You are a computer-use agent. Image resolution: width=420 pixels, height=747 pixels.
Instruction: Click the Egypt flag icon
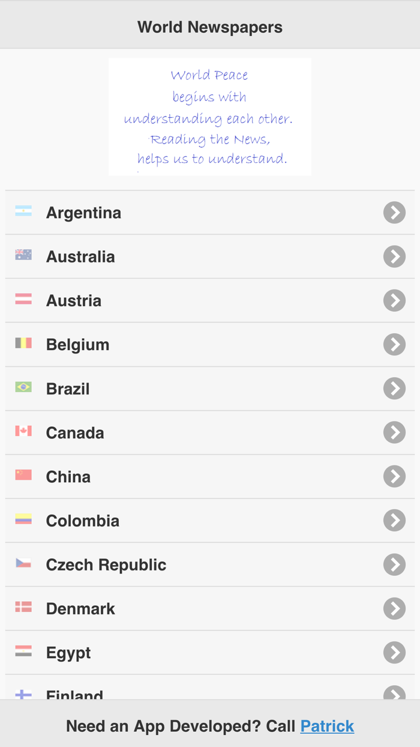(23, 653)
